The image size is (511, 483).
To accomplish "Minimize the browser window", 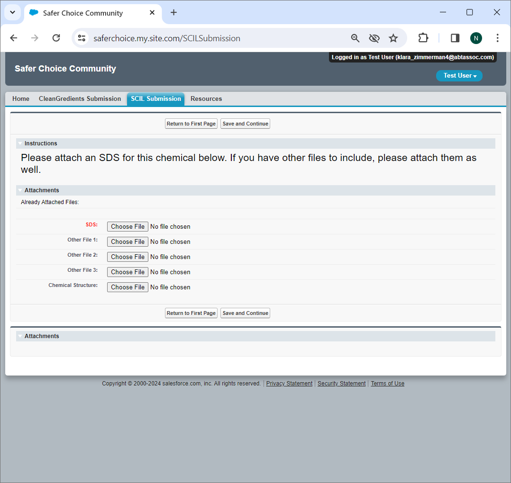I will (x=443, y=12).
